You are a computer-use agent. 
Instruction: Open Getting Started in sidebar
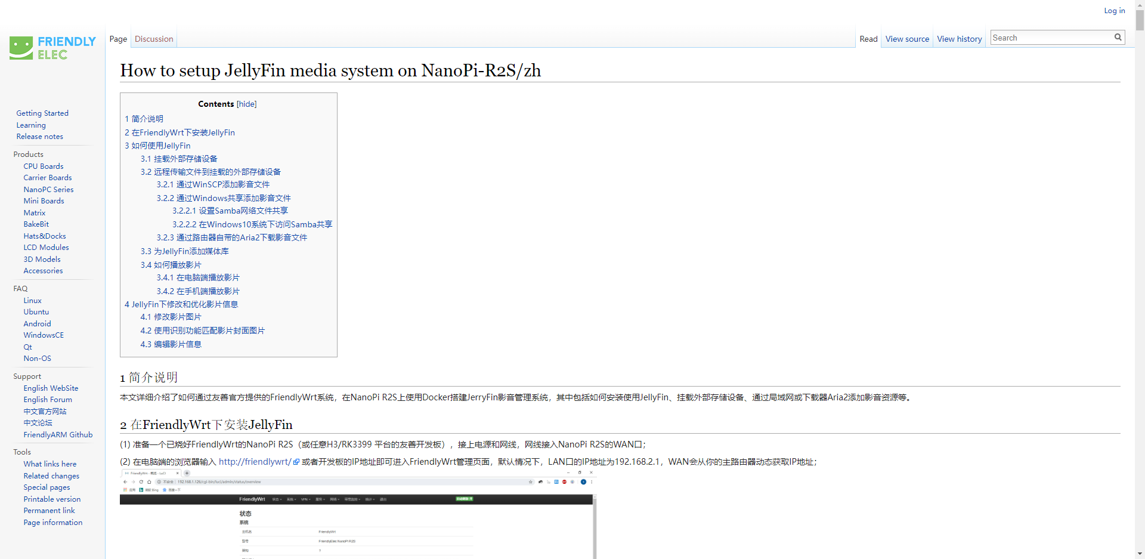(x=42, y=113)
